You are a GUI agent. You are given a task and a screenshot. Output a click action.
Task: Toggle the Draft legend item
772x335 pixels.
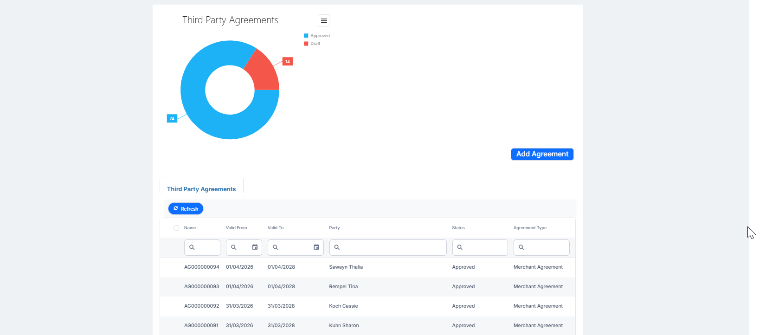click(x=312, y=44)
